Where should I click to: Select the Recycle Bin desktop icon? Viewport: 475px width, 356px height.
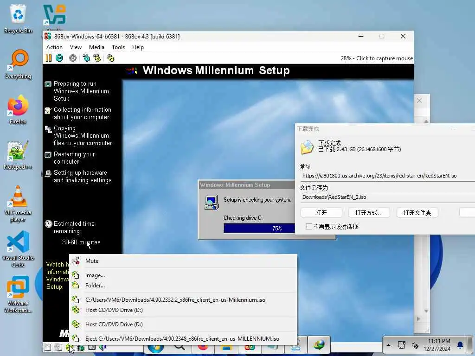click(18, 19)
